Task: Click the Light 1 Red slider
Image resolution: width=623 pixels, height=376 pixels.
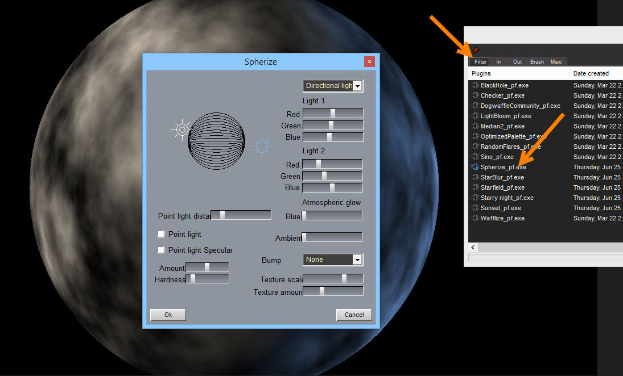Action: point(333,114)
